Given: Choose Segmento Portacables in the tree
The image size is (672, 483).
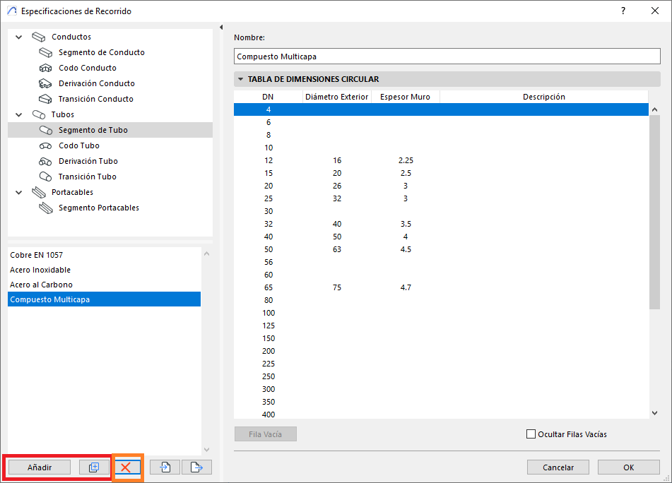Looking at the screenshot, I should pyautogui.click(x=98, y=208).
